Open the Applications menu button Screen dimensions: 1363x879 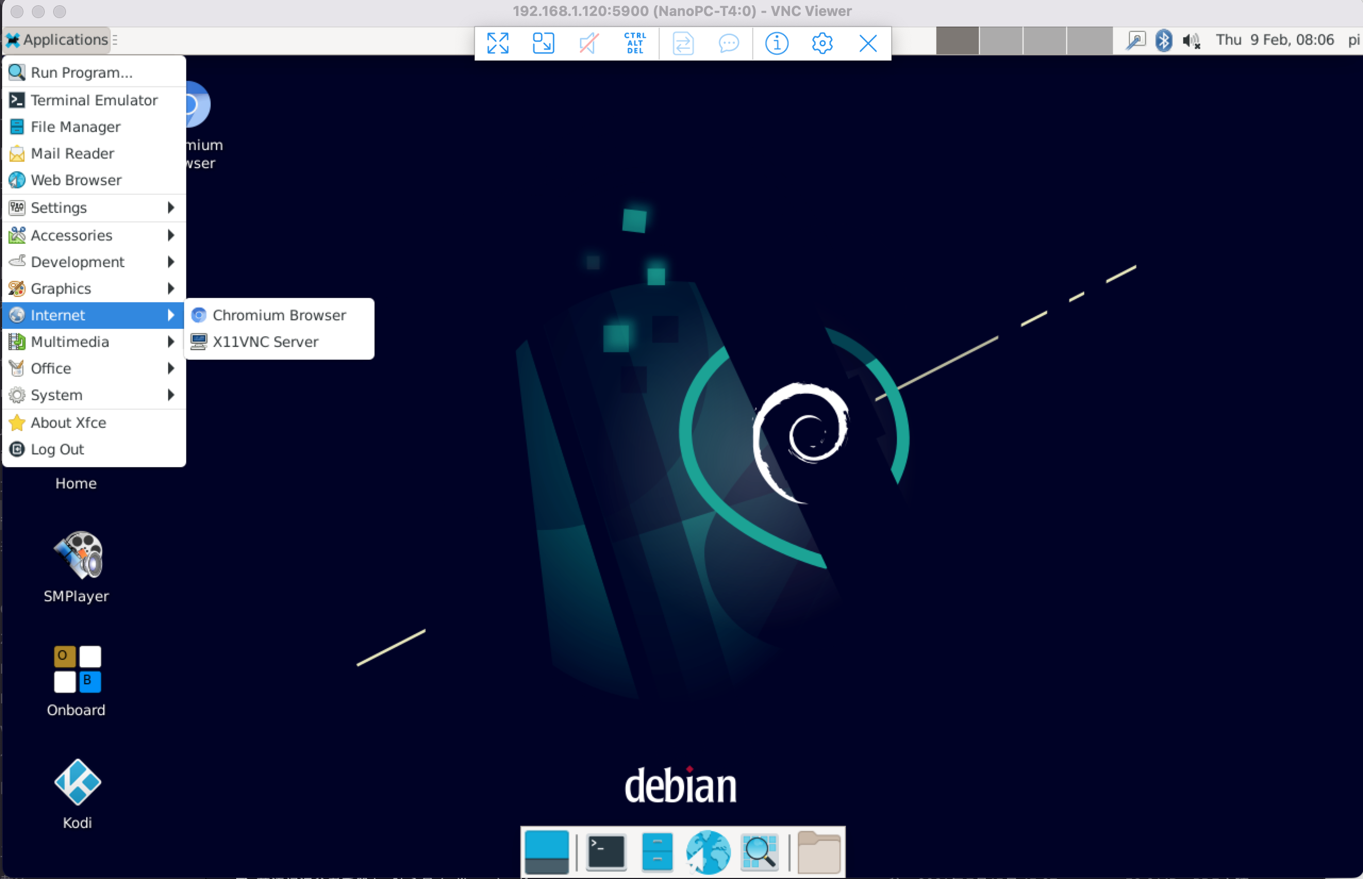(x=57, y=40)
